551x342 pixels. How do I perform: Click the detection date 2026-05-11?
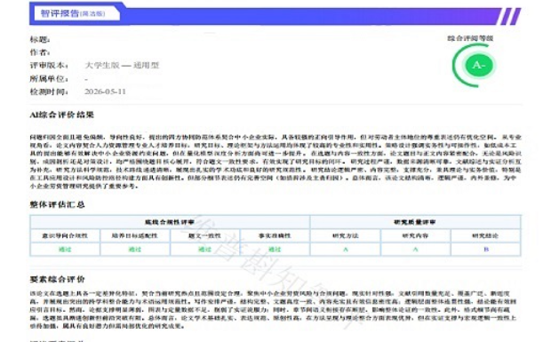105,91
